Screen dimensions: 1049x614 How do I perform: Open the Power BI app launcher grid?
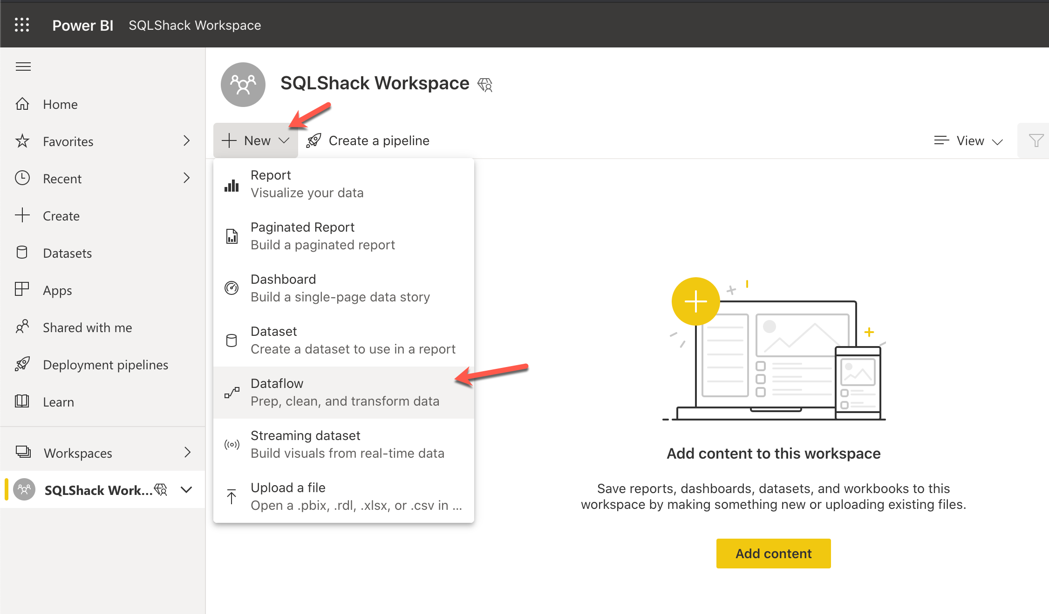coord(22,25)
